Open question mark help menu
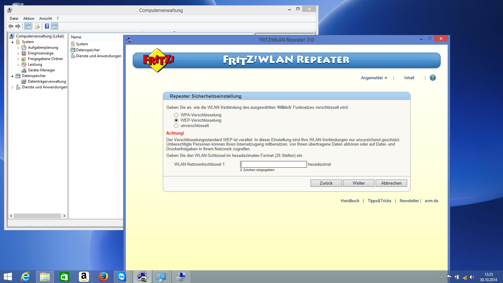The image size is (503, 283). coord(58,19)
